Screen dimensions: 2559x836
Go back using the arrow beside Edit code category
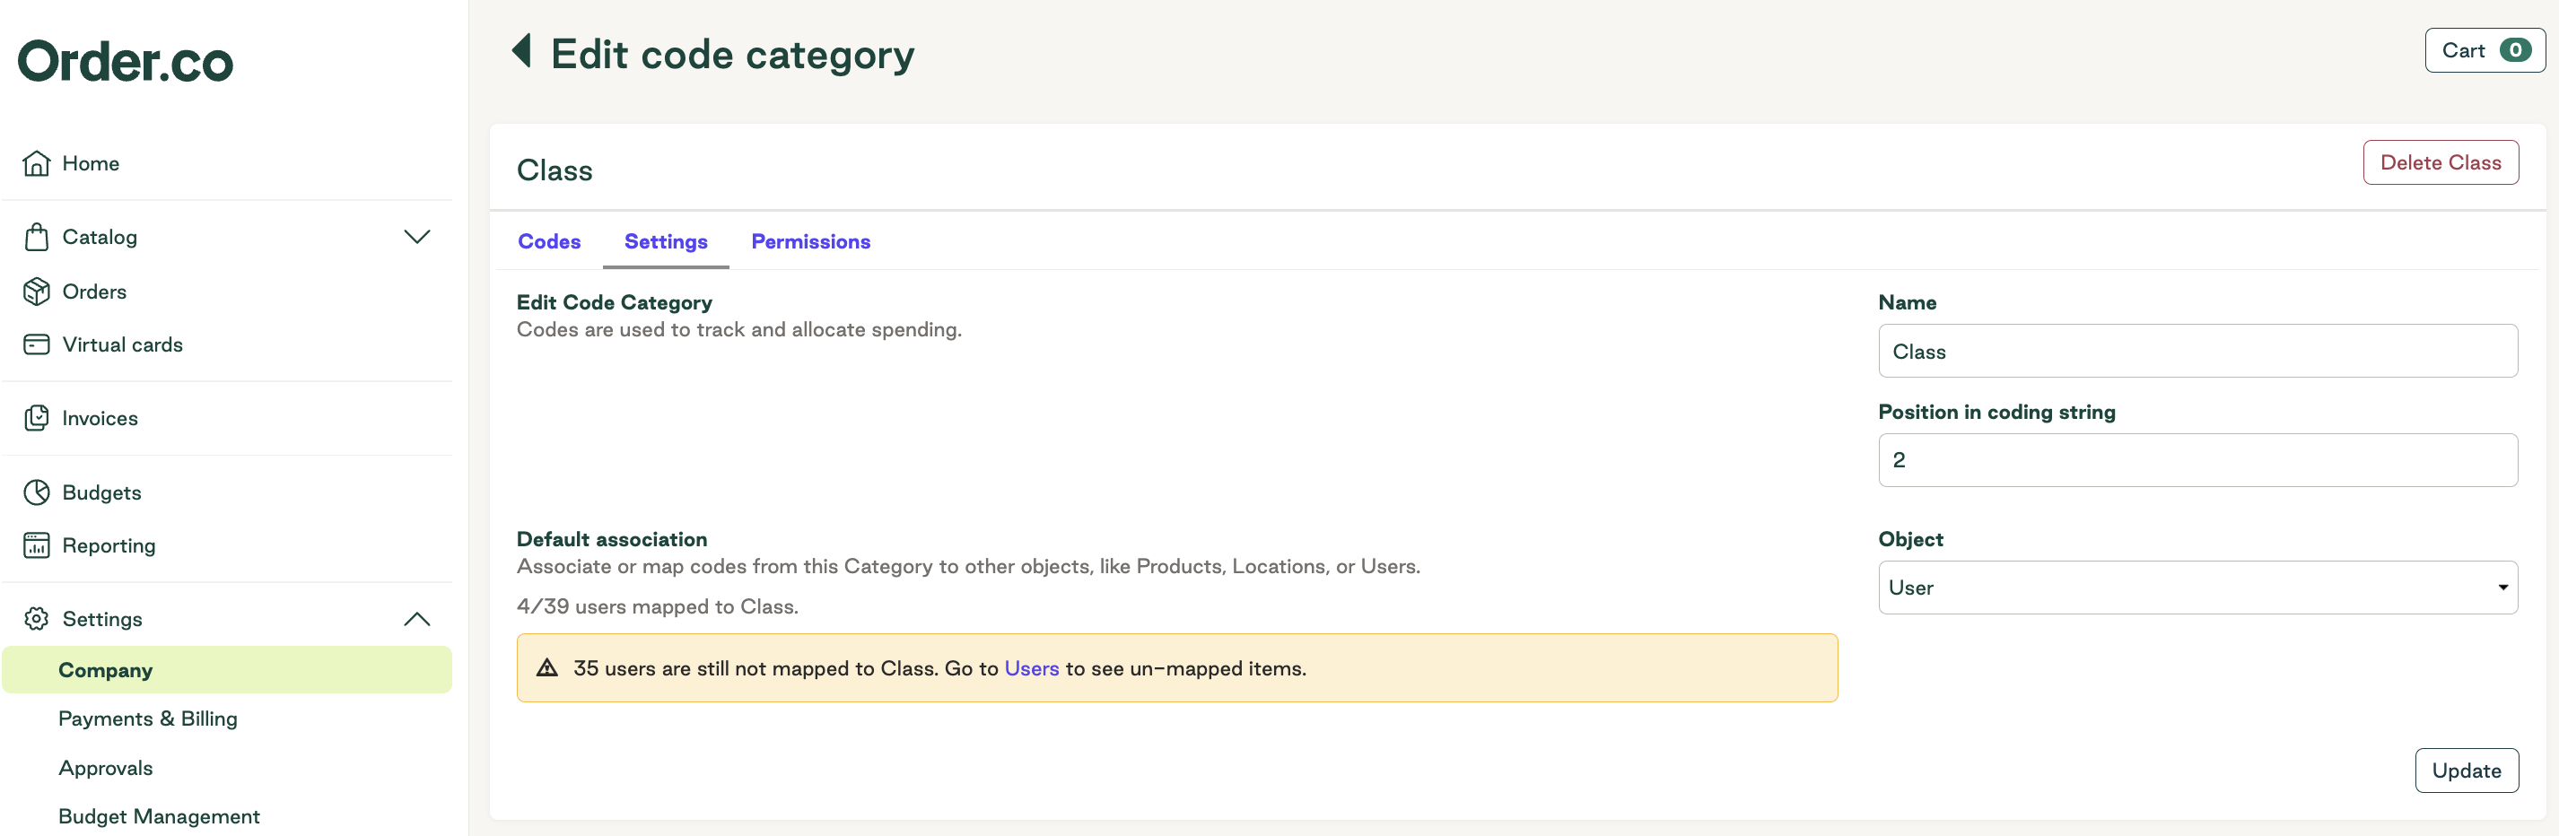point(521,50)
